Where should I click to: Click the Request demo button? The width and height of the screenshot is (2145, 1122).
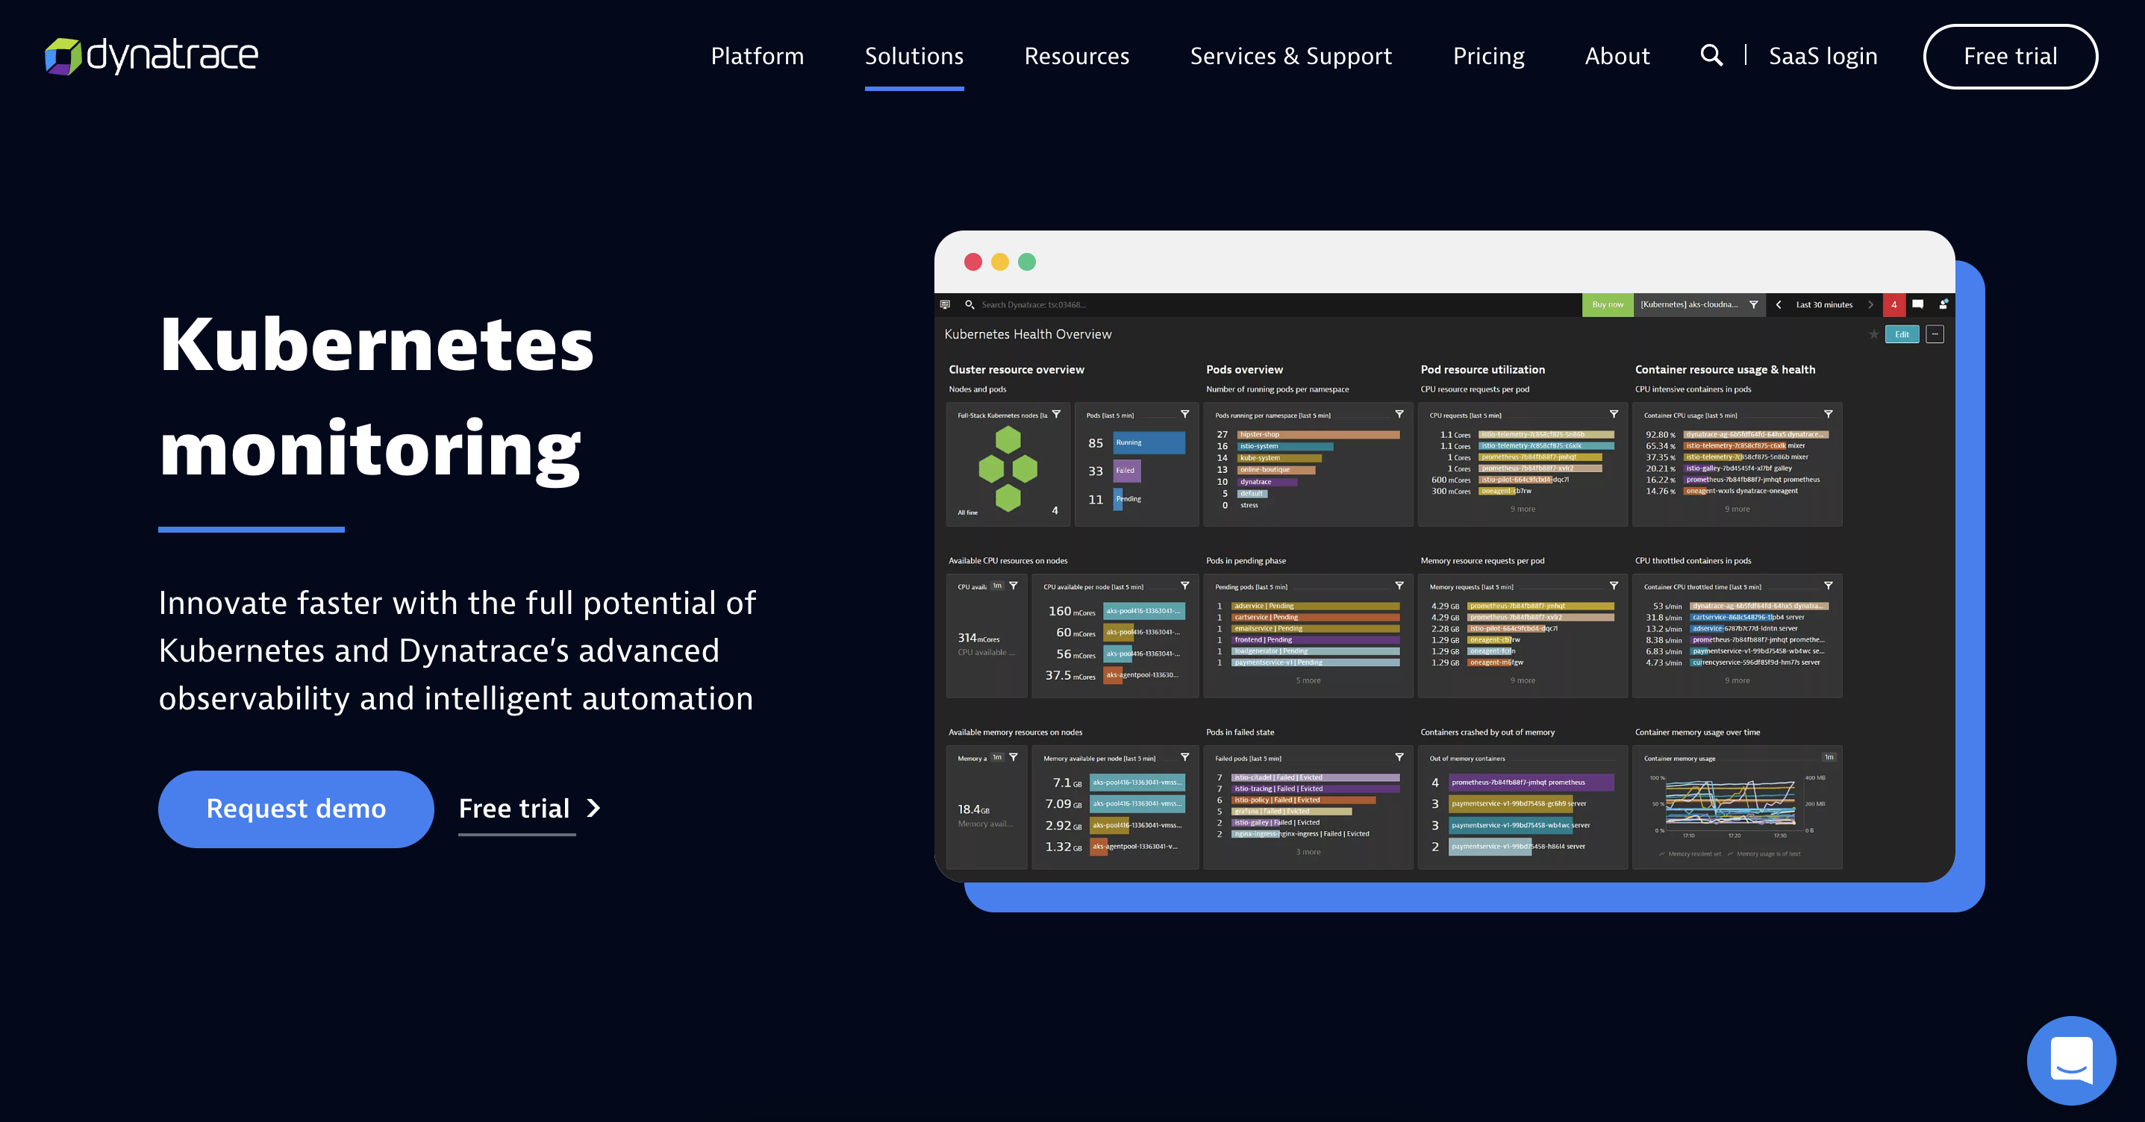click(x=296, y=808)
